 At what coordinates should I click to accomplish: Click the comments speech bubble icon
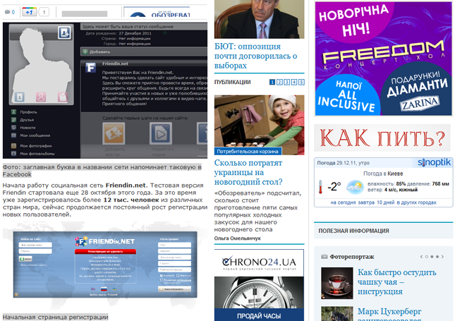pyautogui.click(x=6, y=13)
